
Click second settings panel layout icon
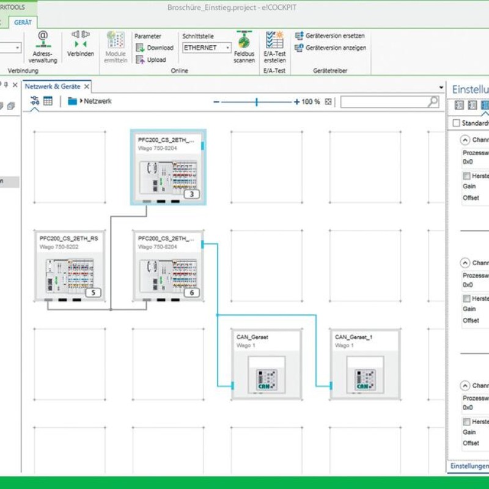[472, 105]
